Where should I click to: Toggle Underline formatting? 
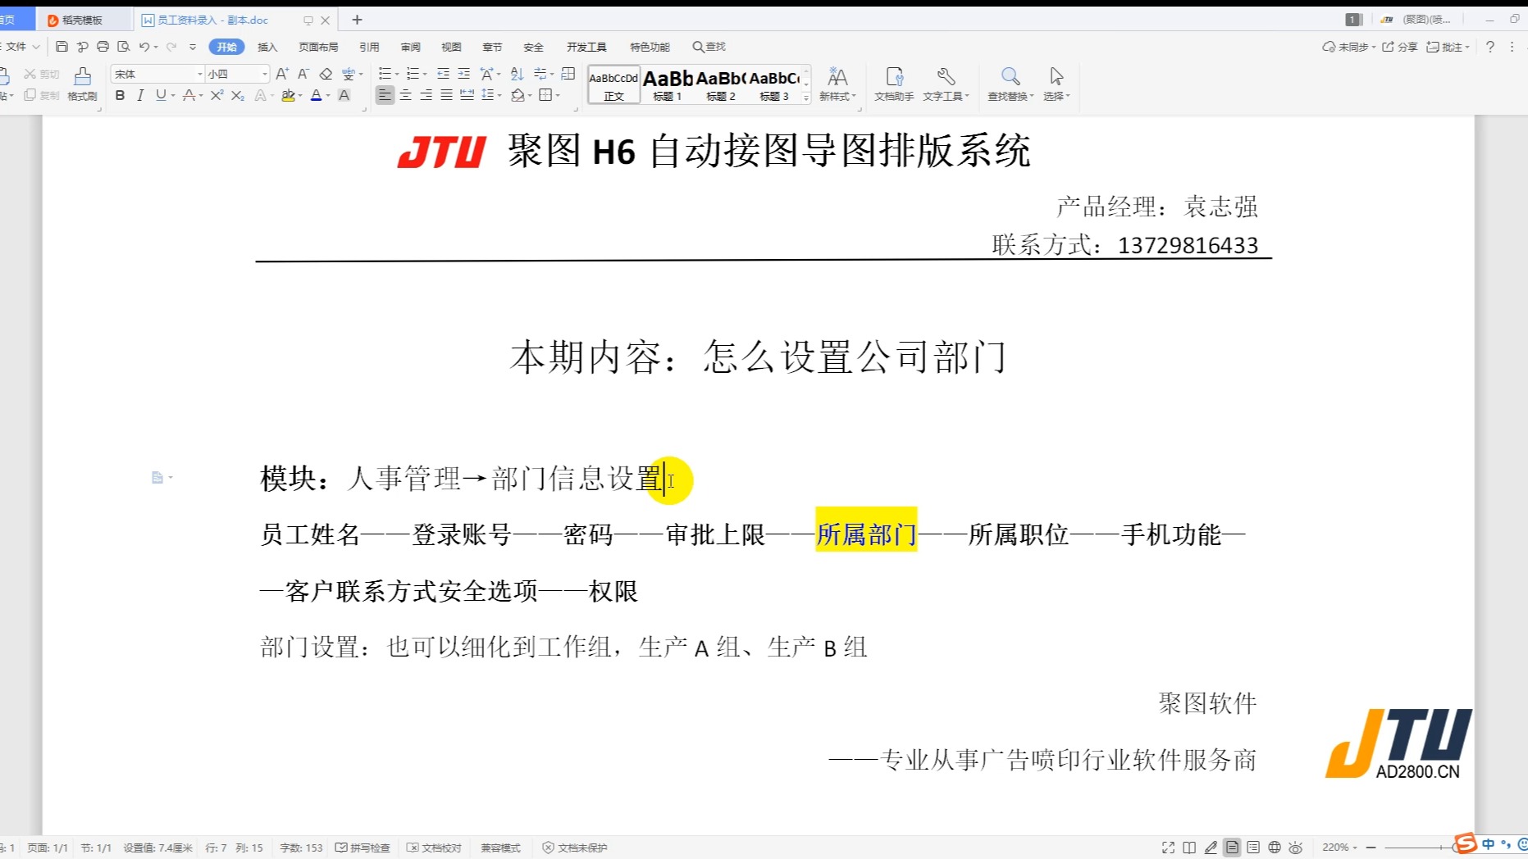[161, 95]
